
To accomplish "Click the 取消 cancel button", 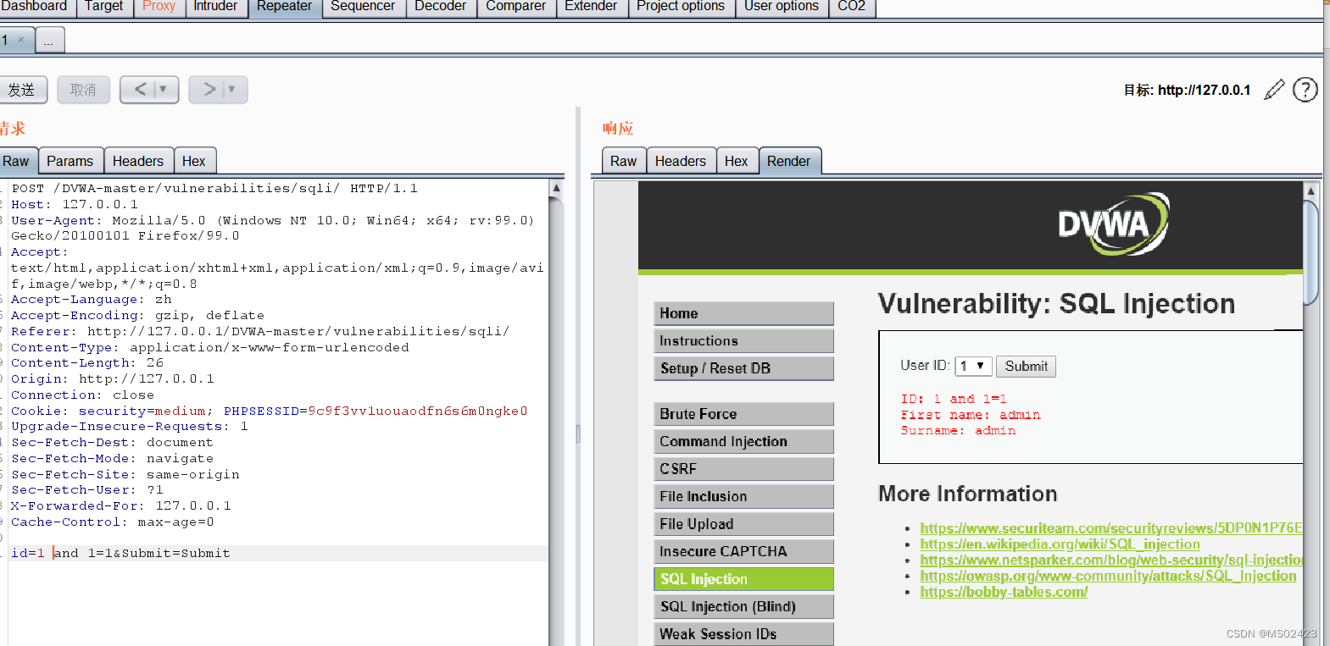I will [x=83, y=90].
